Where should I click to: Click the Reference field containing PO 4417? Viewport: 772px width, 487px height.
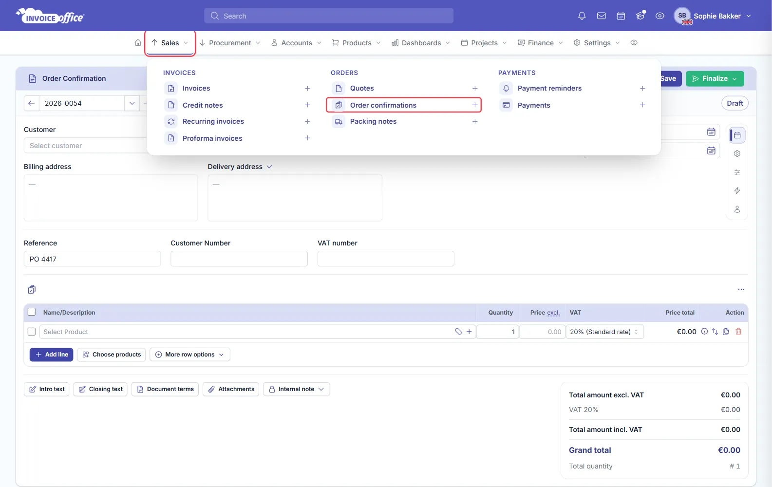point(92,259)
